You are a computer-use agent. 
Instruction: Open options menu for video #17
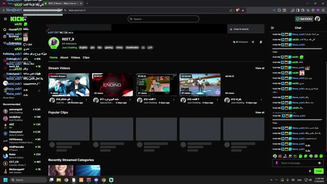(x=130, y=100)
